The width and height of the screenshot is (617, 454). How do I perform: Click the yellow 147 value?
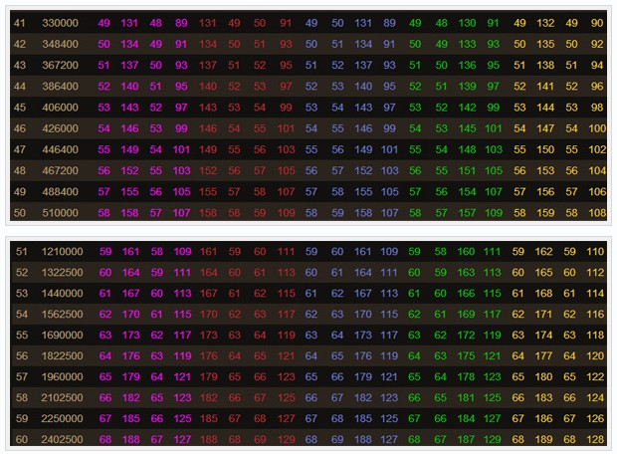coord(545,128)
